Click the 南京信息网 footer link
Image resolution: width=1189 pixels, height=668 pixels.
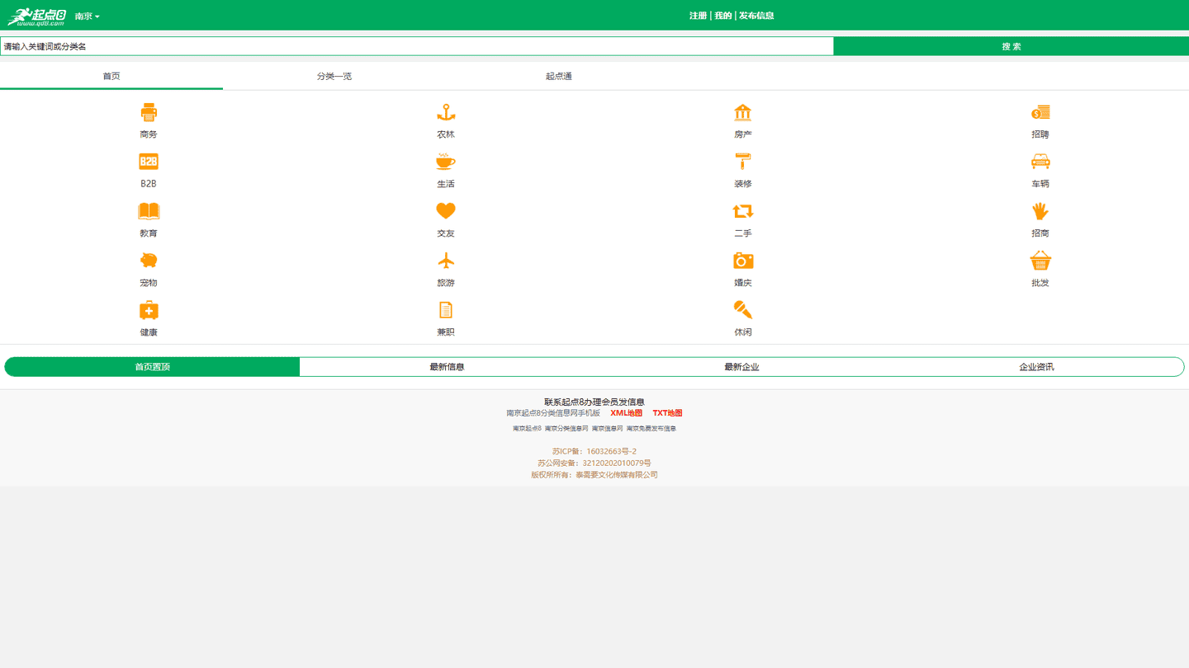pos(608,429)
